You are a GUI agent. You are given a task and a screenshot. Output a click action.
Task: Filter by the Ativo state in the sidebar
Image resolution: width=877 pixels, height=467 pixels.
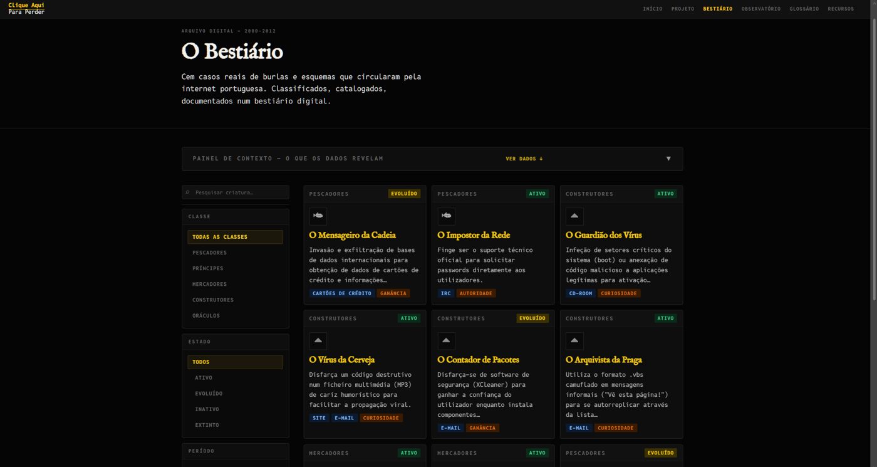(x=235, y=378)
